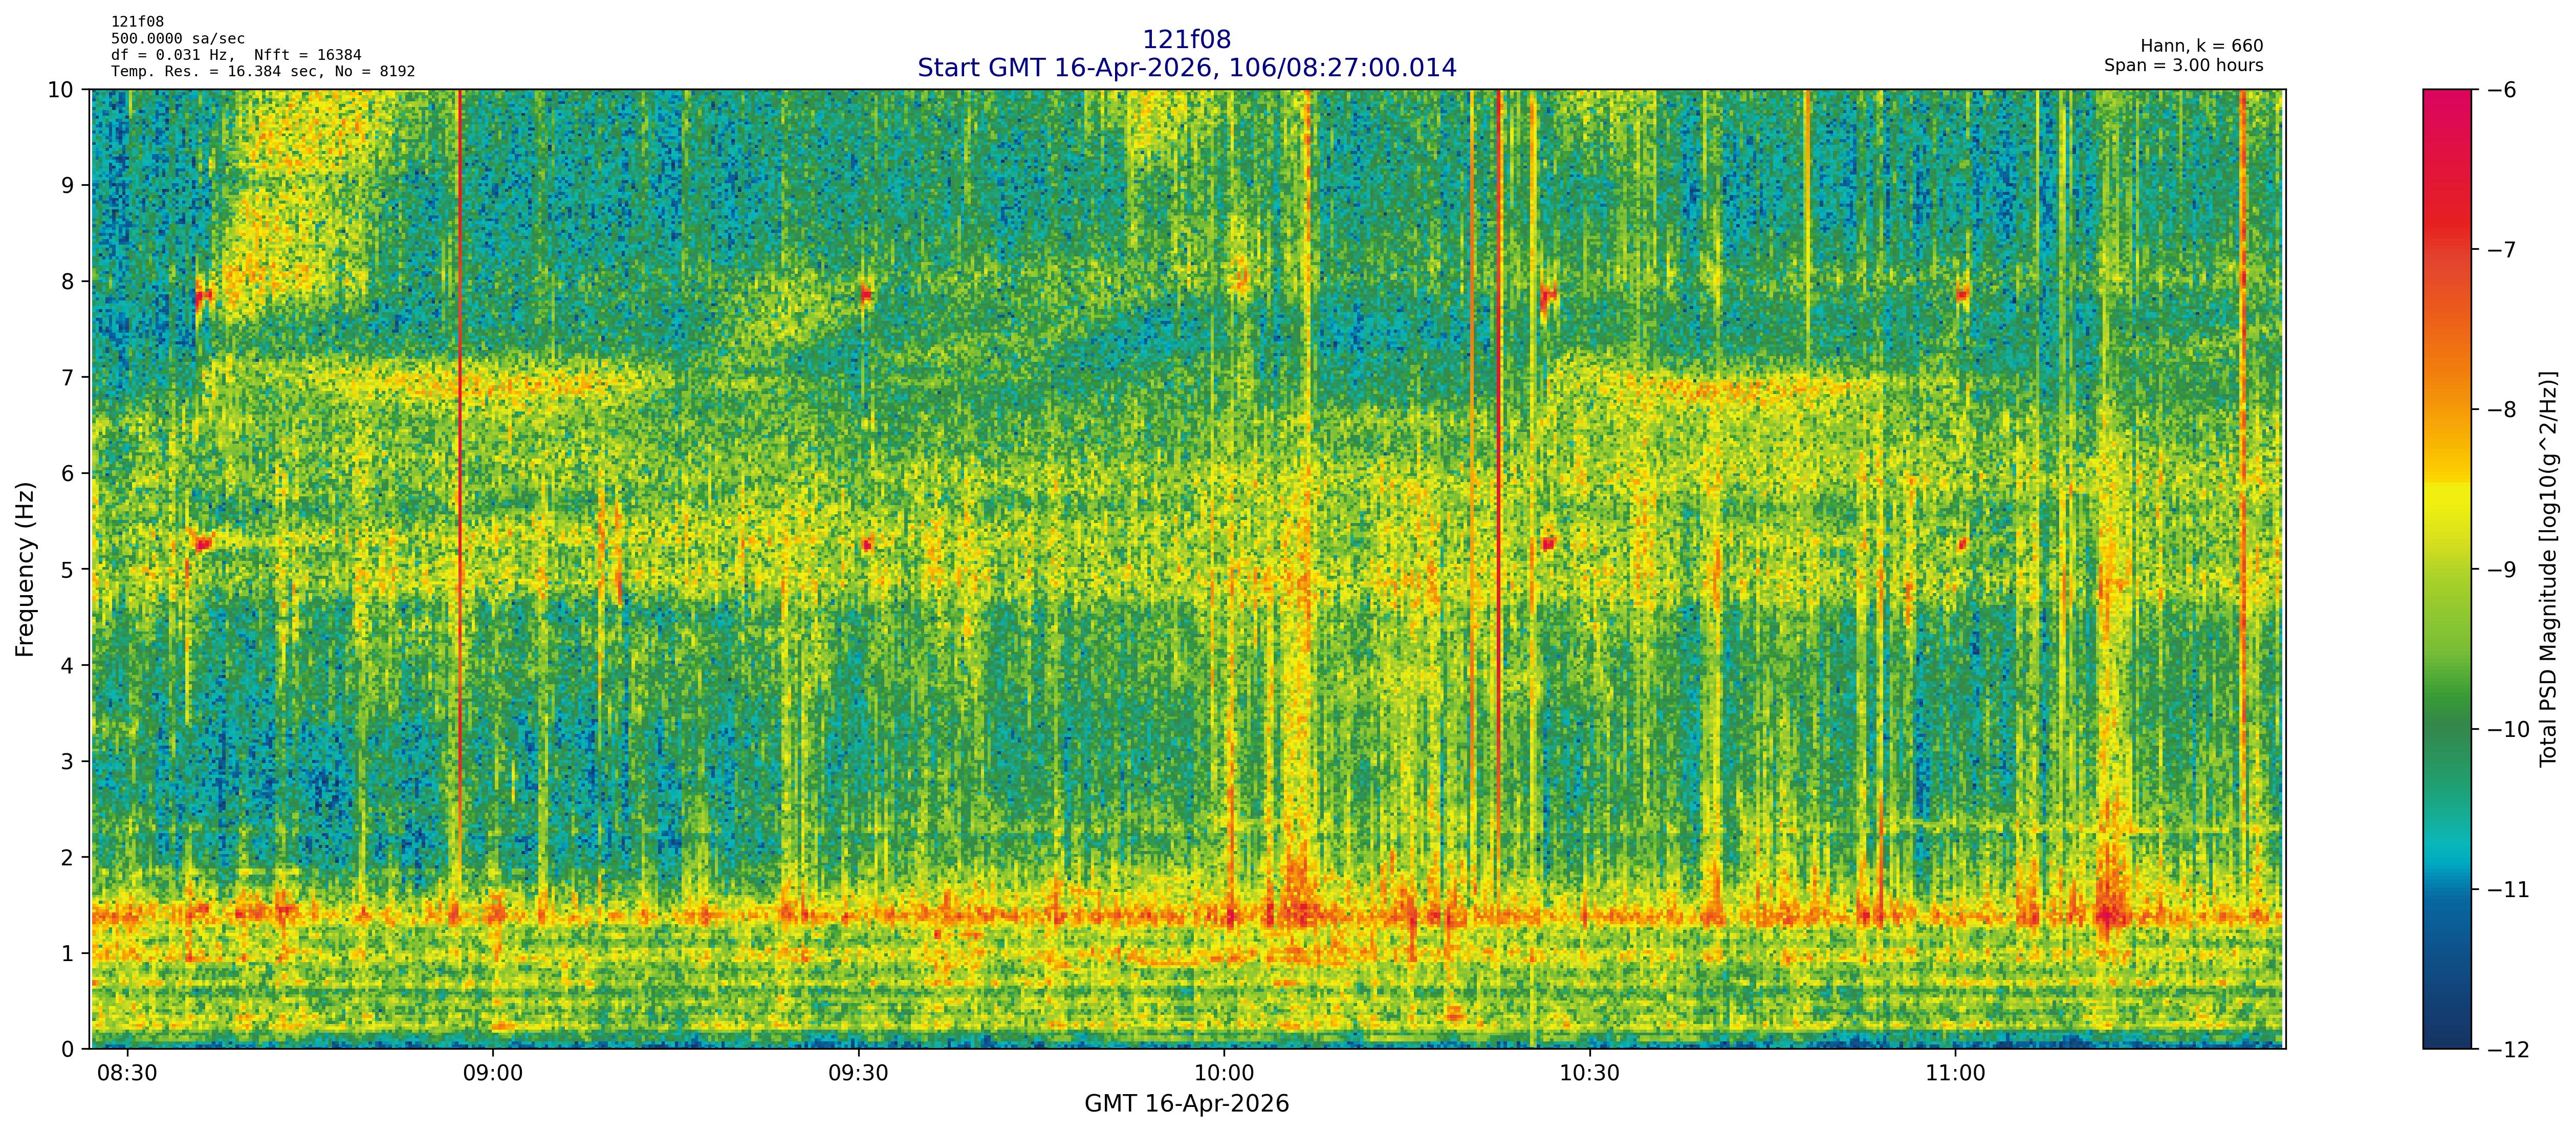Click the 10:00 time axis tick label
Image resolution: width=2576 pixels, height=1132 pixels.
click(x=1224, y=1074)
